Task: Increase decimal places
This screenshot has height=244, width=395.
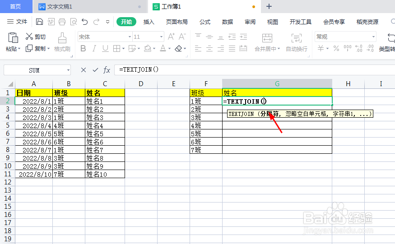Action: tap(359, 48)
